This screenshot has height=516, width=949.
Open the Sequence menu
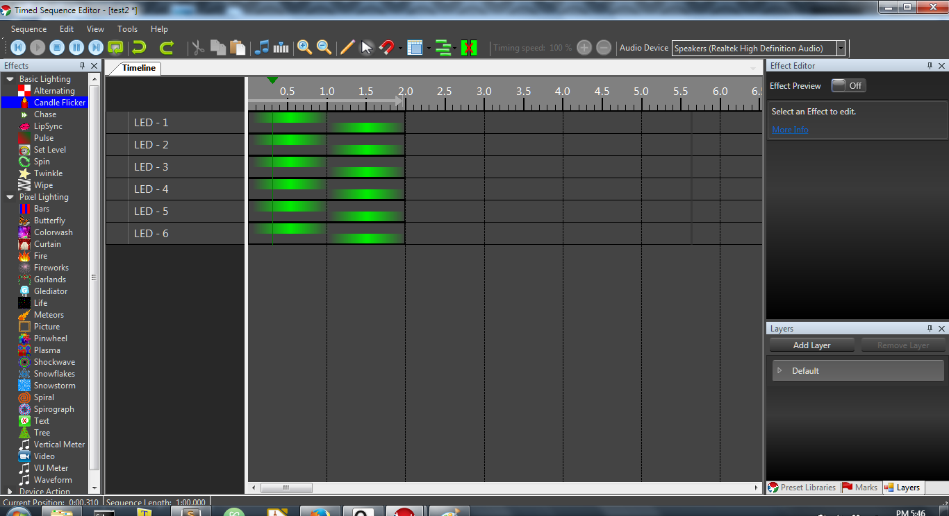coord(28,29)
